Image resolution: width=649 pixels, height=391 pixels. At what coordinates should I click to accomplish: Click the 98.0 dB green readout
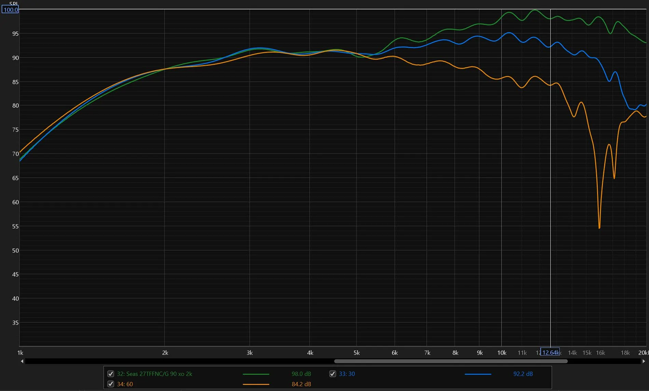[301, 374]
